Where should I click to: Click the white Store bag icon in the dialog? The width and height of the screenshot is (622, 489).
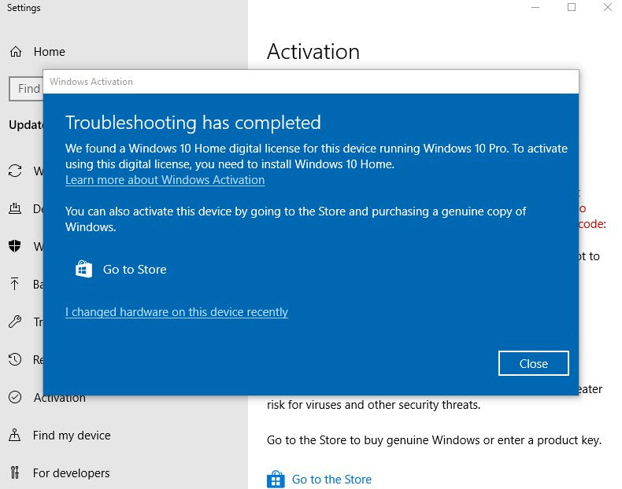pyautogui.click(x=84, y=270)
